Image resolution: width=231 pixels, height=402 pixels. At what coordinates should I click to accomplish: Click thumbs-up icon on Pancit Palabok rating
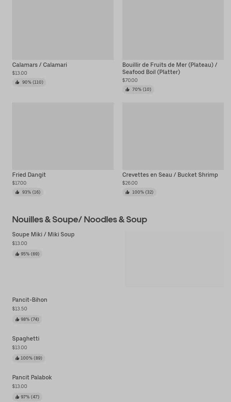pyautogui.click(x=17, y=397)
